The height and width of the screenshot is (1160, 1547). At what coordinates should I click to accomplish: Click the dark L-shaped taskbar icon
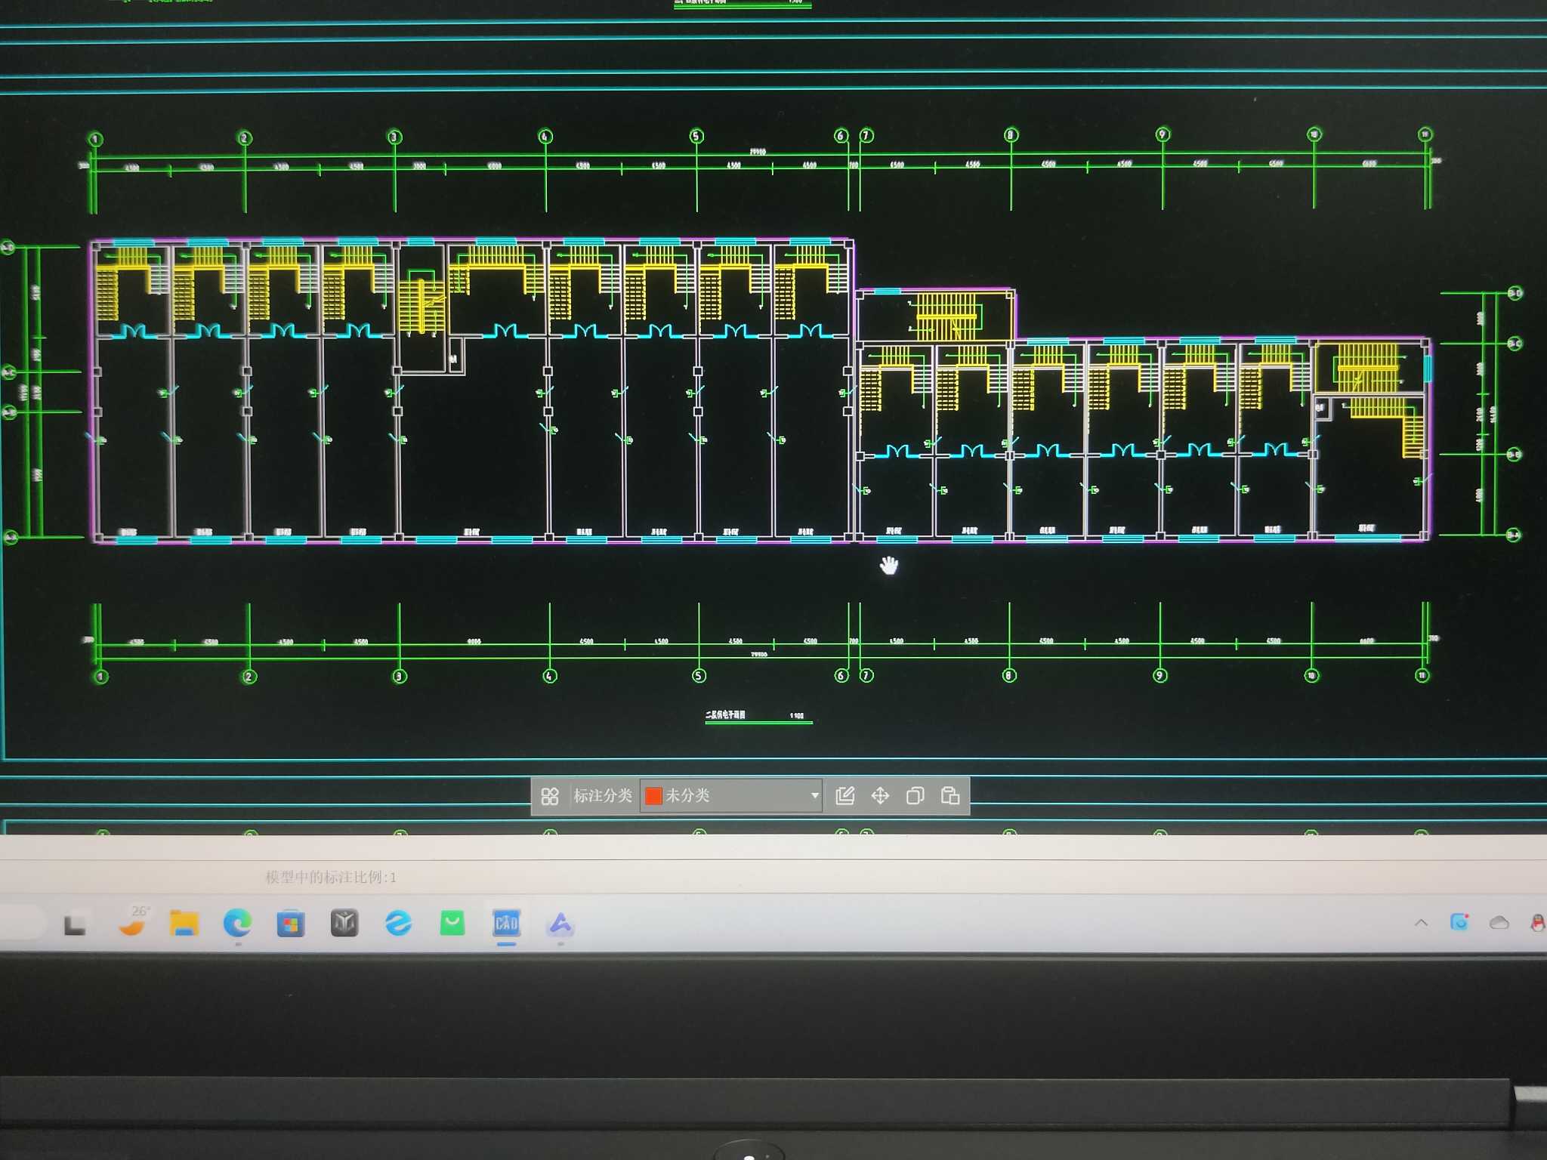click(x=74, y=925)
